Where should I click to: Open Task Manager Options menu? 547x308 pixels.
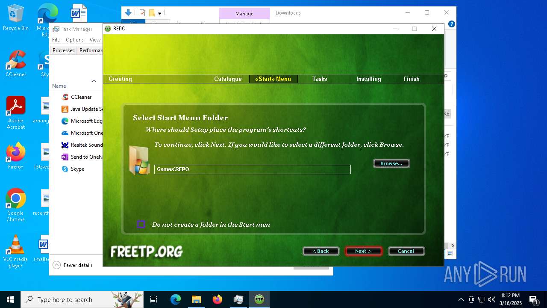[75, 40]
